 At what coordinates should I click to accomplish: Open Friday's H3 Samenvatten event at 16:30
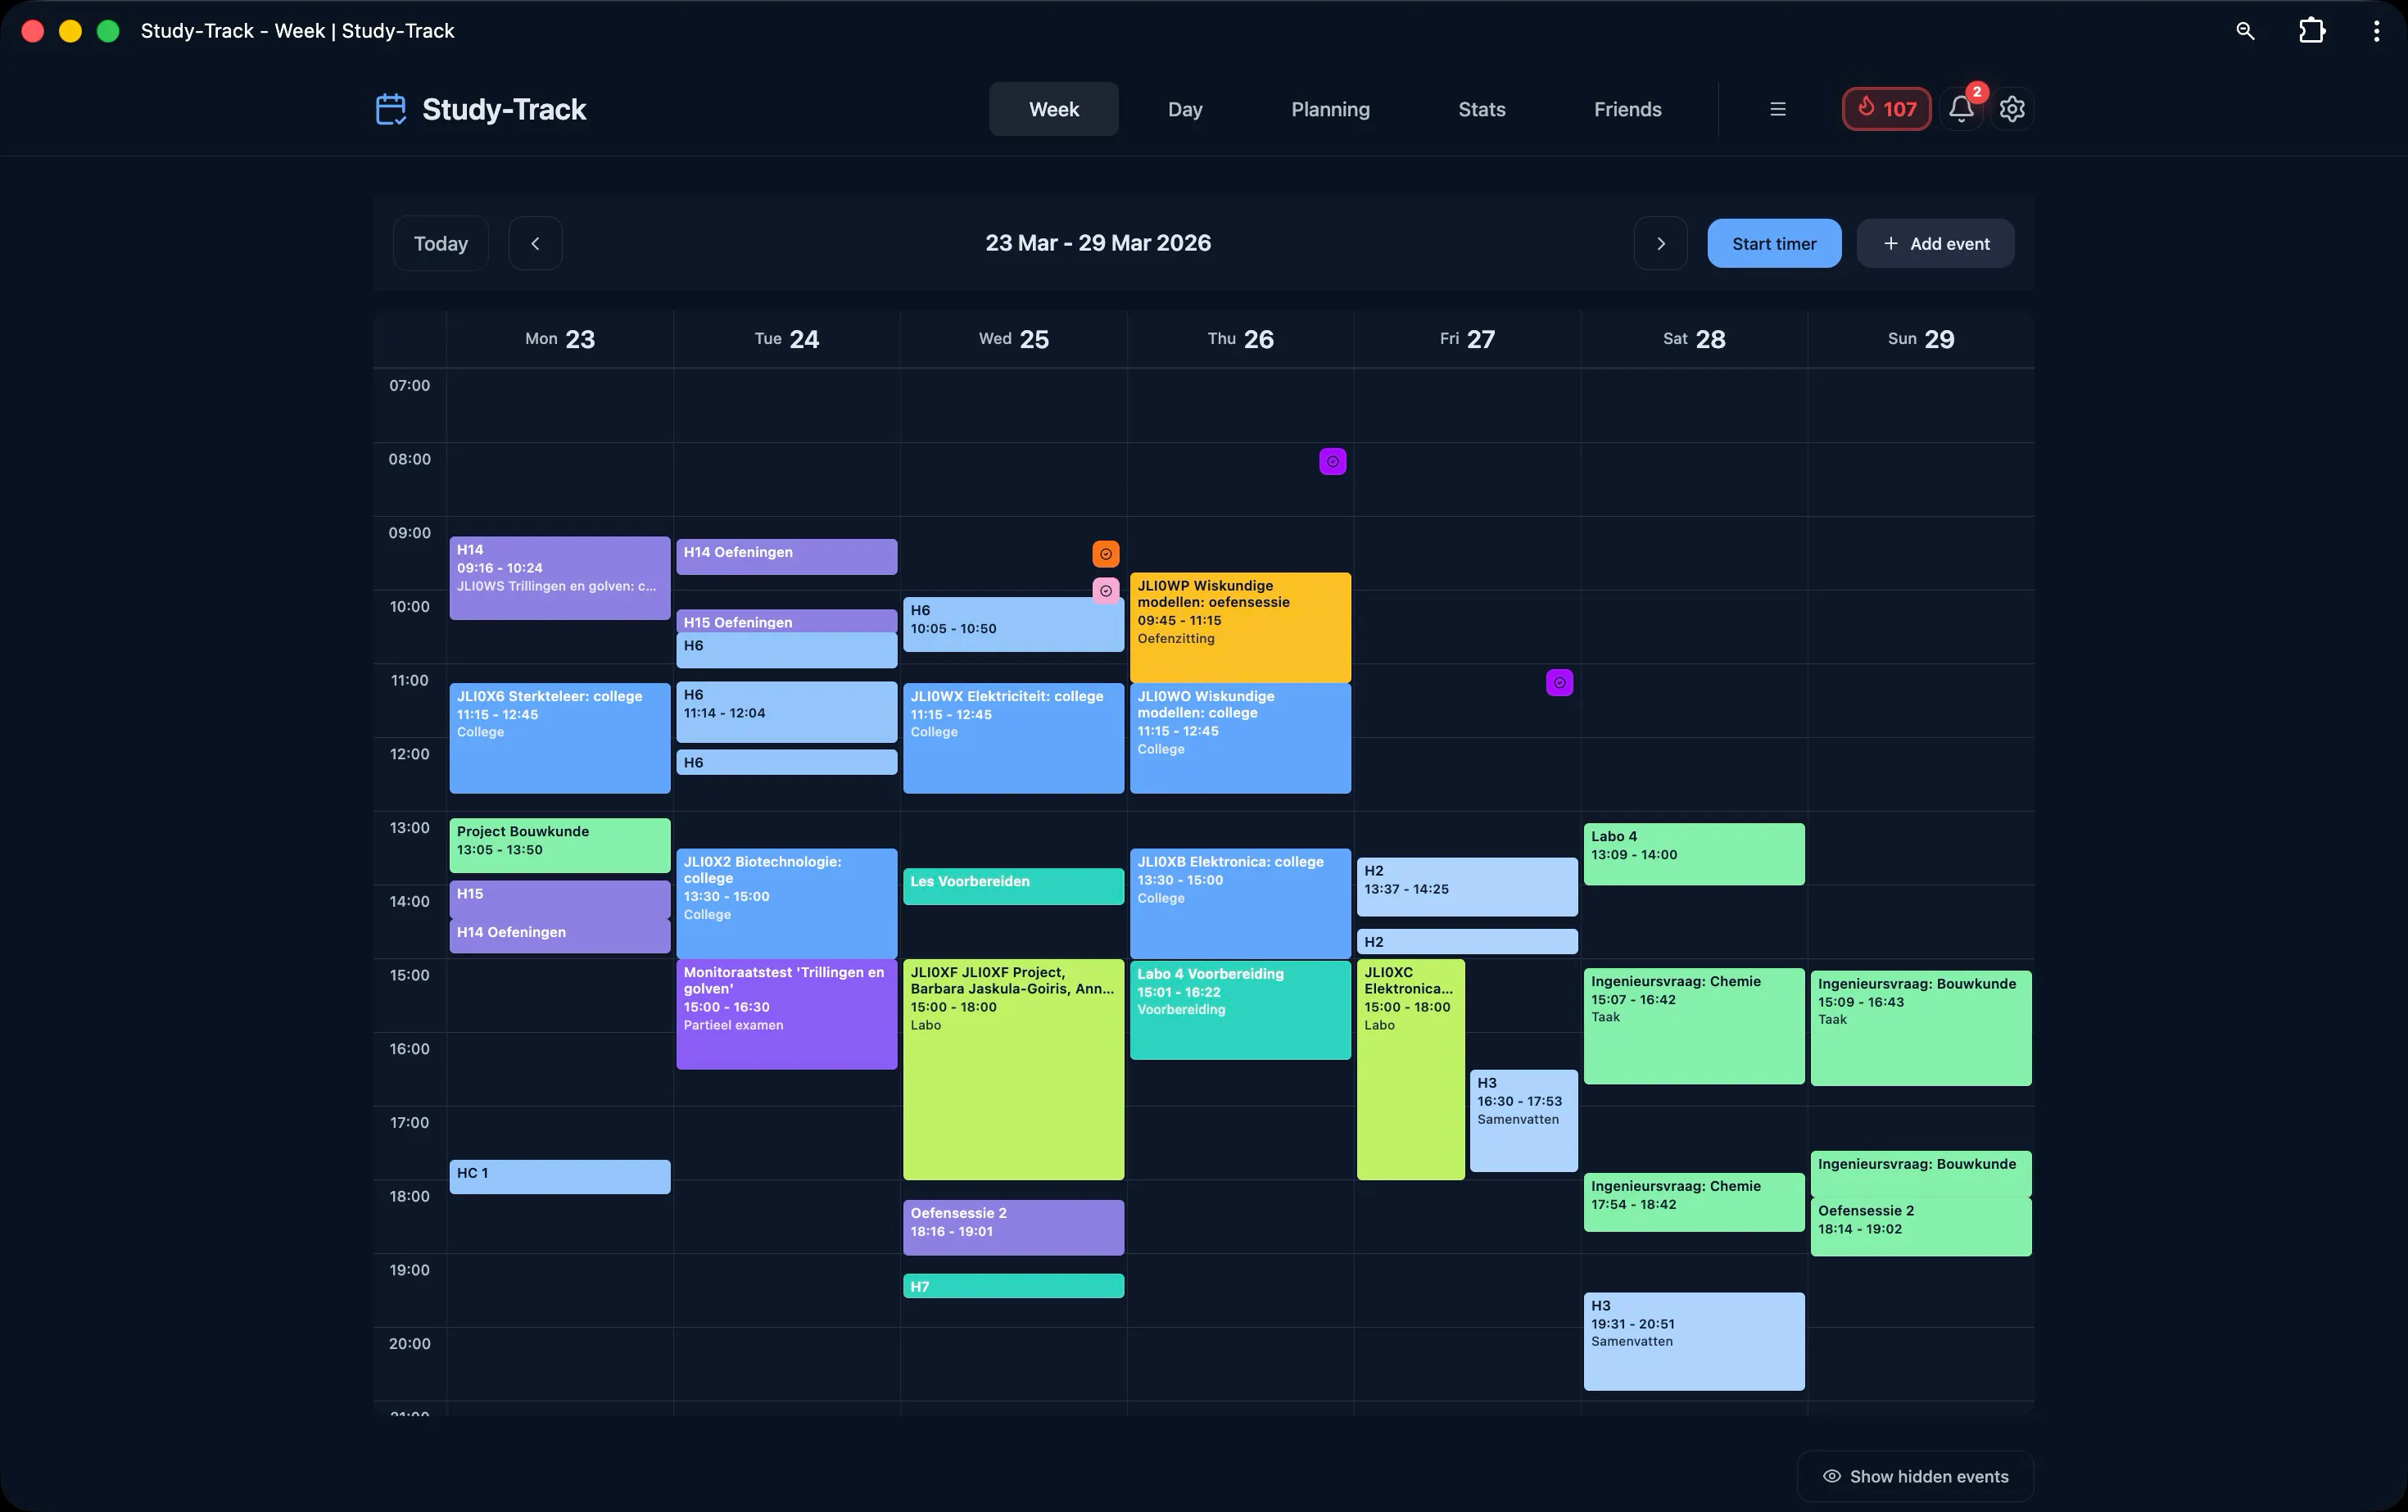coord(1523,1120)
